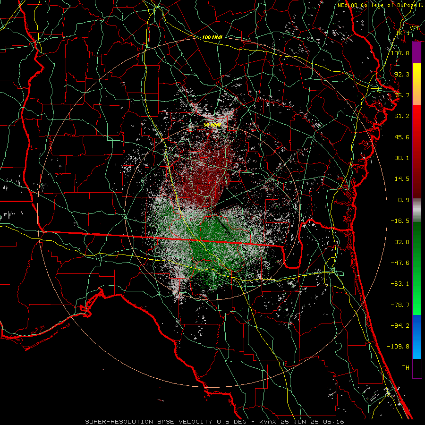Image resolution: width=425 pixels, height=425 pixels.
Task: Click the 76.7 velocity scale value
Action: pos(402,95)
